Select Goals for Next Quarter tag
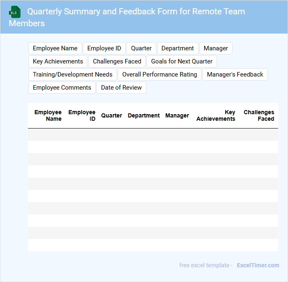 [x=182, y=61]
